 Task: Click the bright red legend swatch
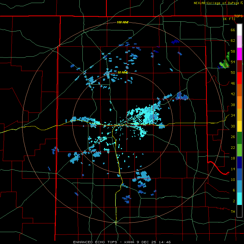(239, 78)
